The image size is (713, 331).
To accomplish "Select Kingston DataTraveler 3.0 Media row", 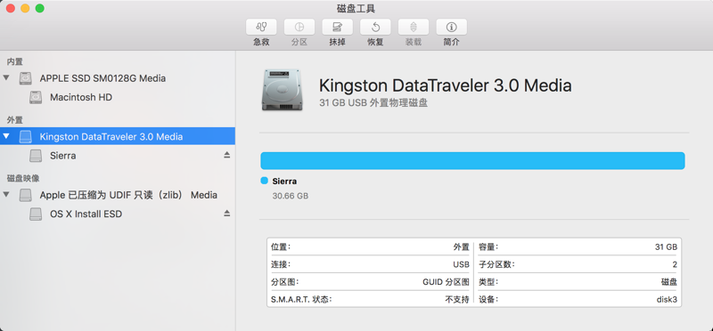I will (118, 136).
